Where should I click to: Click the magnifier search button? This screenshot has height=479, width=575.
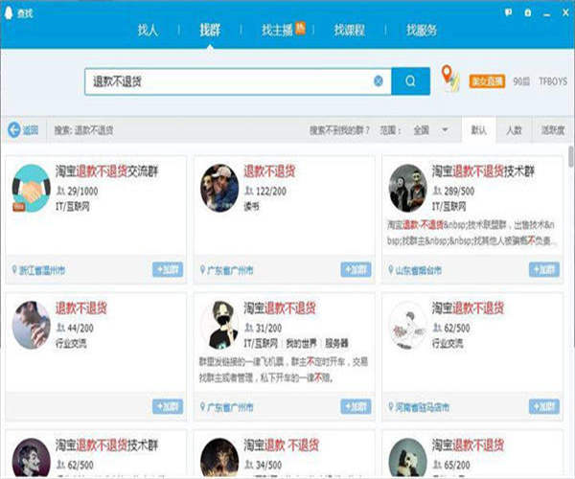click(411, 81)
